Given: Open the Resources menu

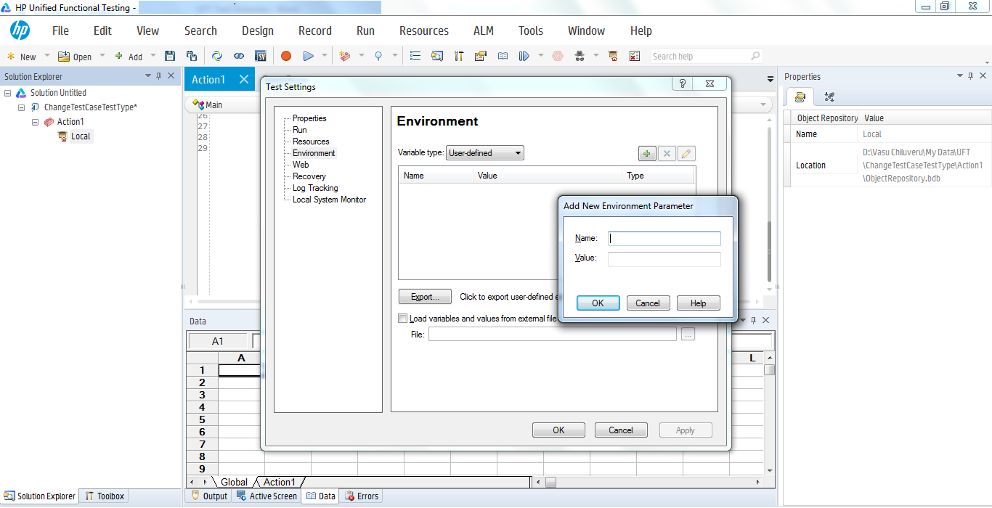Looking at the screenshot, I should [x=424, y=30].
